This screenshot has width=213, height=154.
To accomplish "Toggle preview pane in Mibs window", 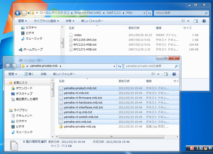I will point(196,21).
